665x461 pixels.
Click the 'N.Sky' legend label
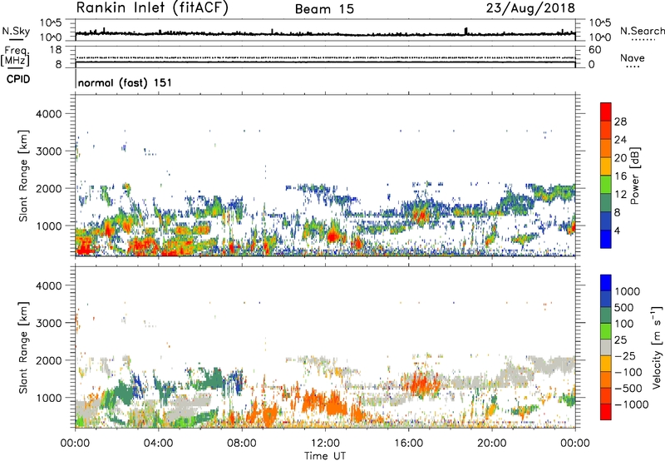(16, 31)
